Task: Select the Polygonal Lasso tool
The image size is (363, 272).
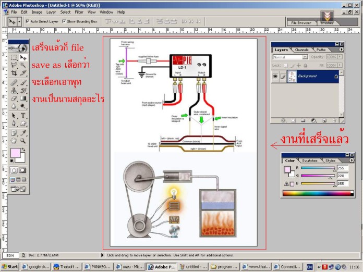Action: 14,65
